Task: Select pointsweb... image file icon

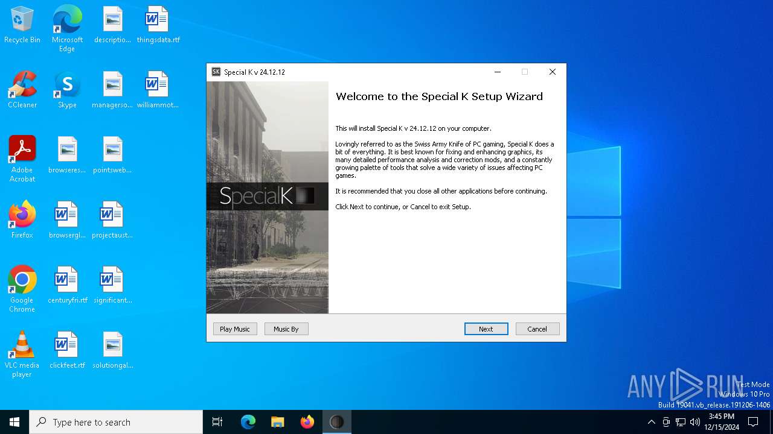Action: [112, 155]
